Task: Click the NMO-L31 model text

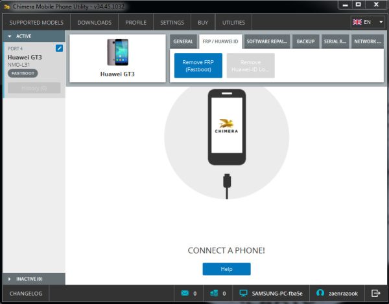Action: point(19,65)
